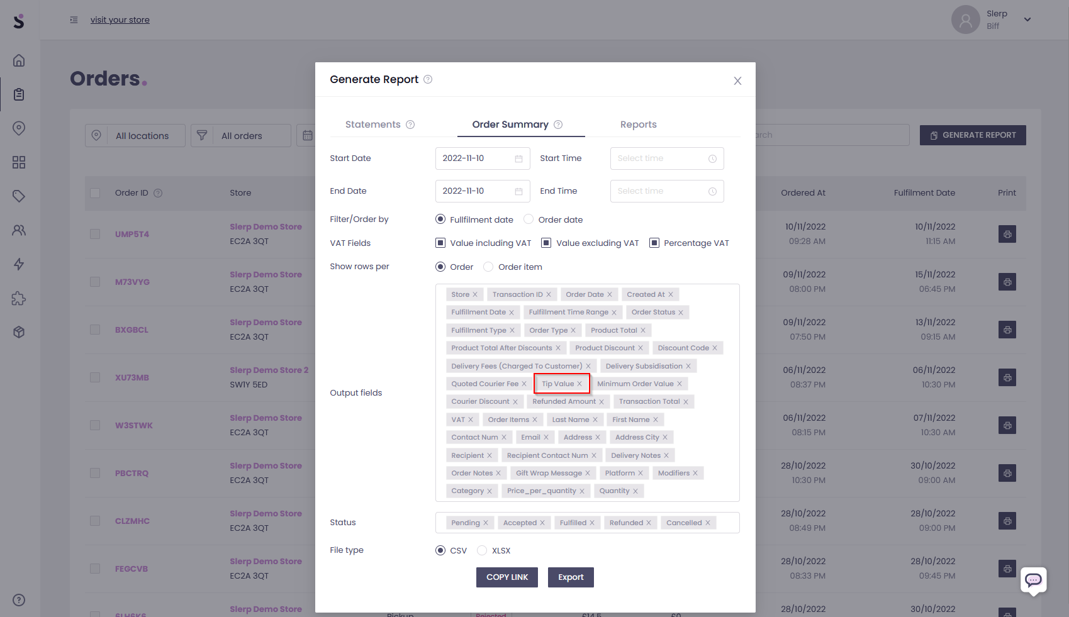Remove the Cancelled status tag
1069x617 pixels.
coord(708,523)
